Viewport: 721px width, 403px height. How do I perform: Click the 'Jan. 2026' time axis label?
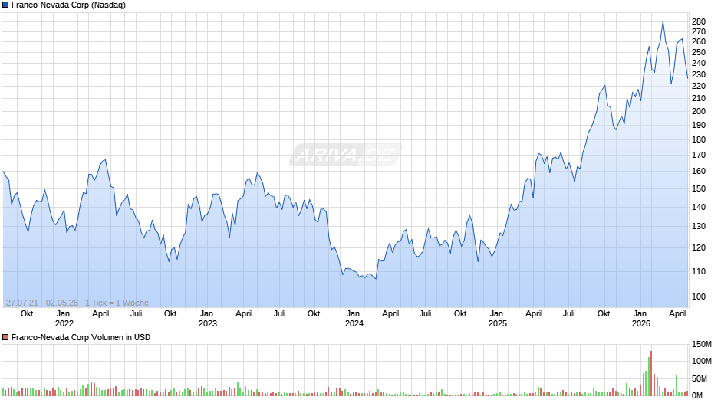point(641,319)
